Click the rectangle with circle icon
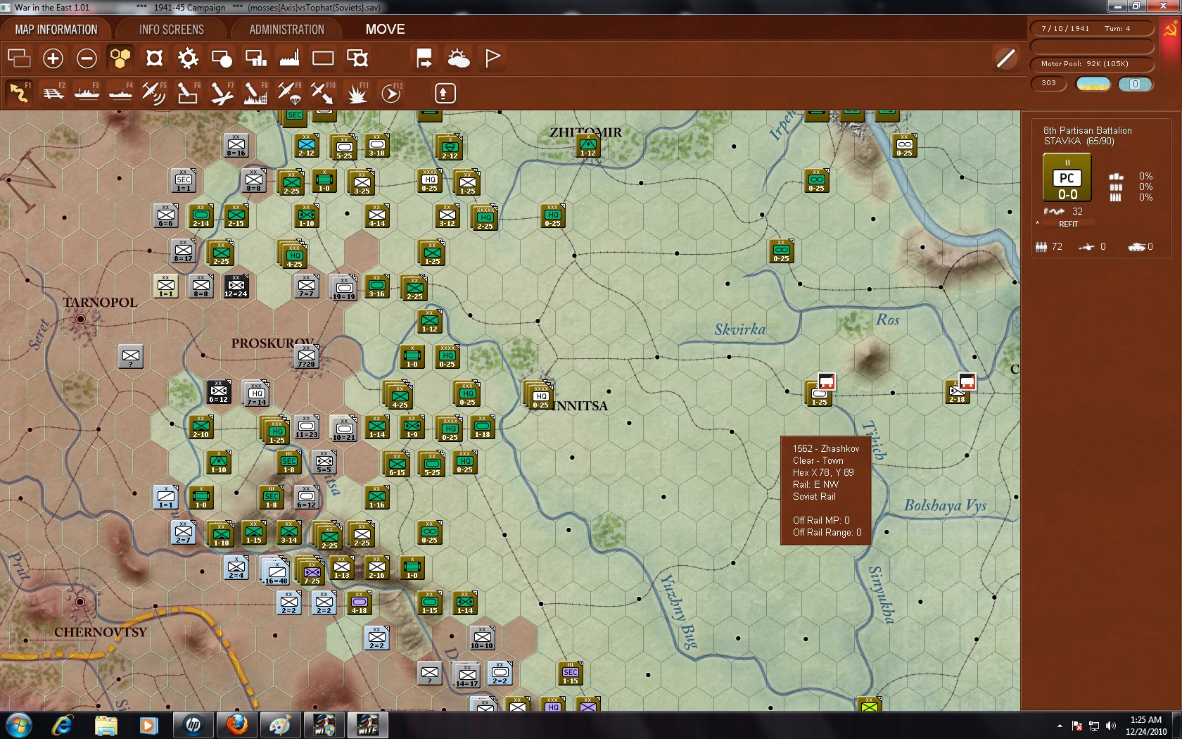This screenshot has height=739, width=1182. 222,58
